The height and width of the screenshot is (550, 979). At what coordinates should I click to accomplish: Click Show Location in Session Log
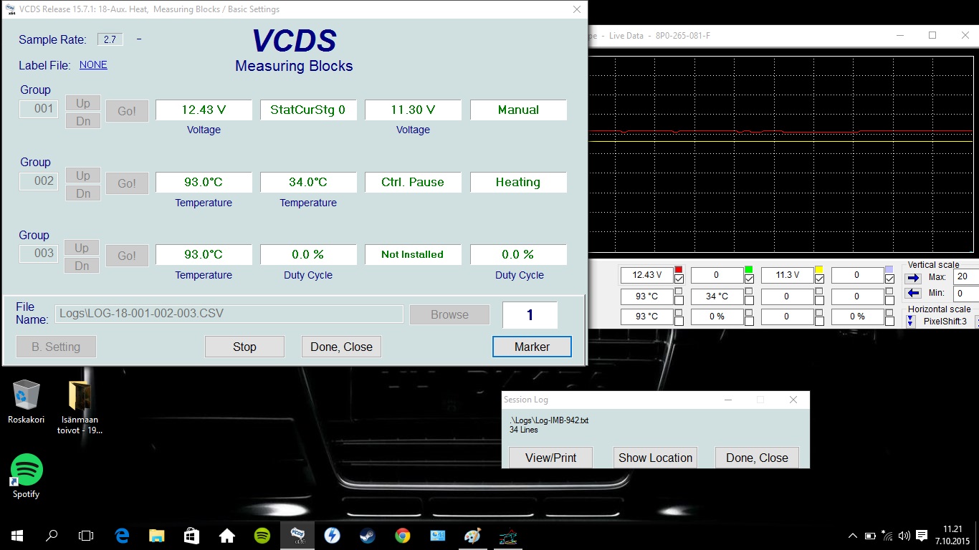click(x=655, y=458)
